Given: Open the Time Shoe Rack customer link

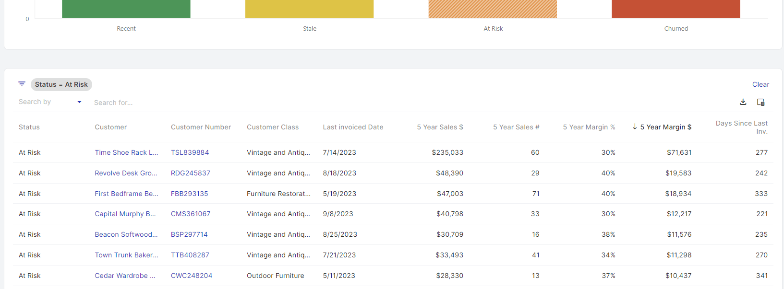Looking at the screenshot, I should tap(126, 152).
